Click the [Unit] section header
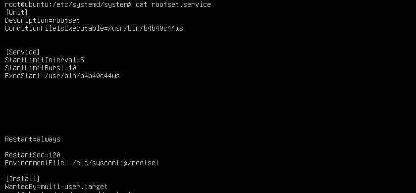 tap(16, 12)
